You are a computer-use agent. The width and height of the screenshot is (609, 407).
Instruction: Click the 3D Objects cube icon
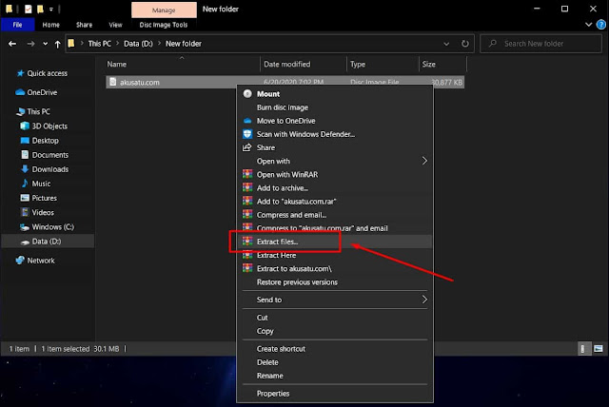point(25,126)
